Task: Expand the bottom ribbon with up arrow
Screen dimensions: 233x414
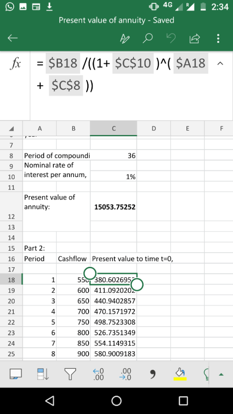Action: point(221,374)
